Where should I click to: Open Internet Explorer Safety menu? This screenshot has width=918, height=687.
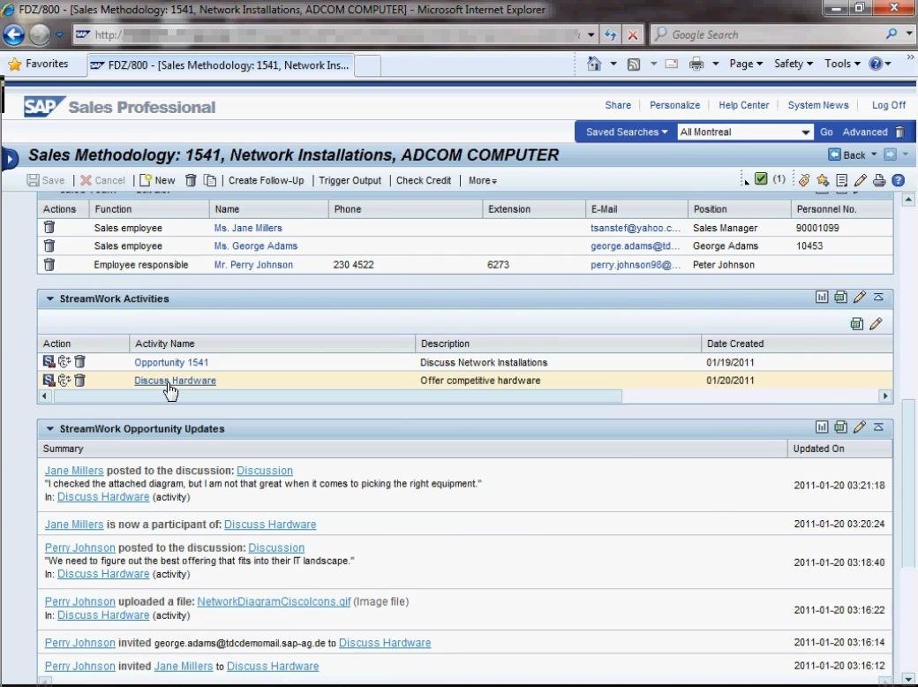tap(794, 64)
